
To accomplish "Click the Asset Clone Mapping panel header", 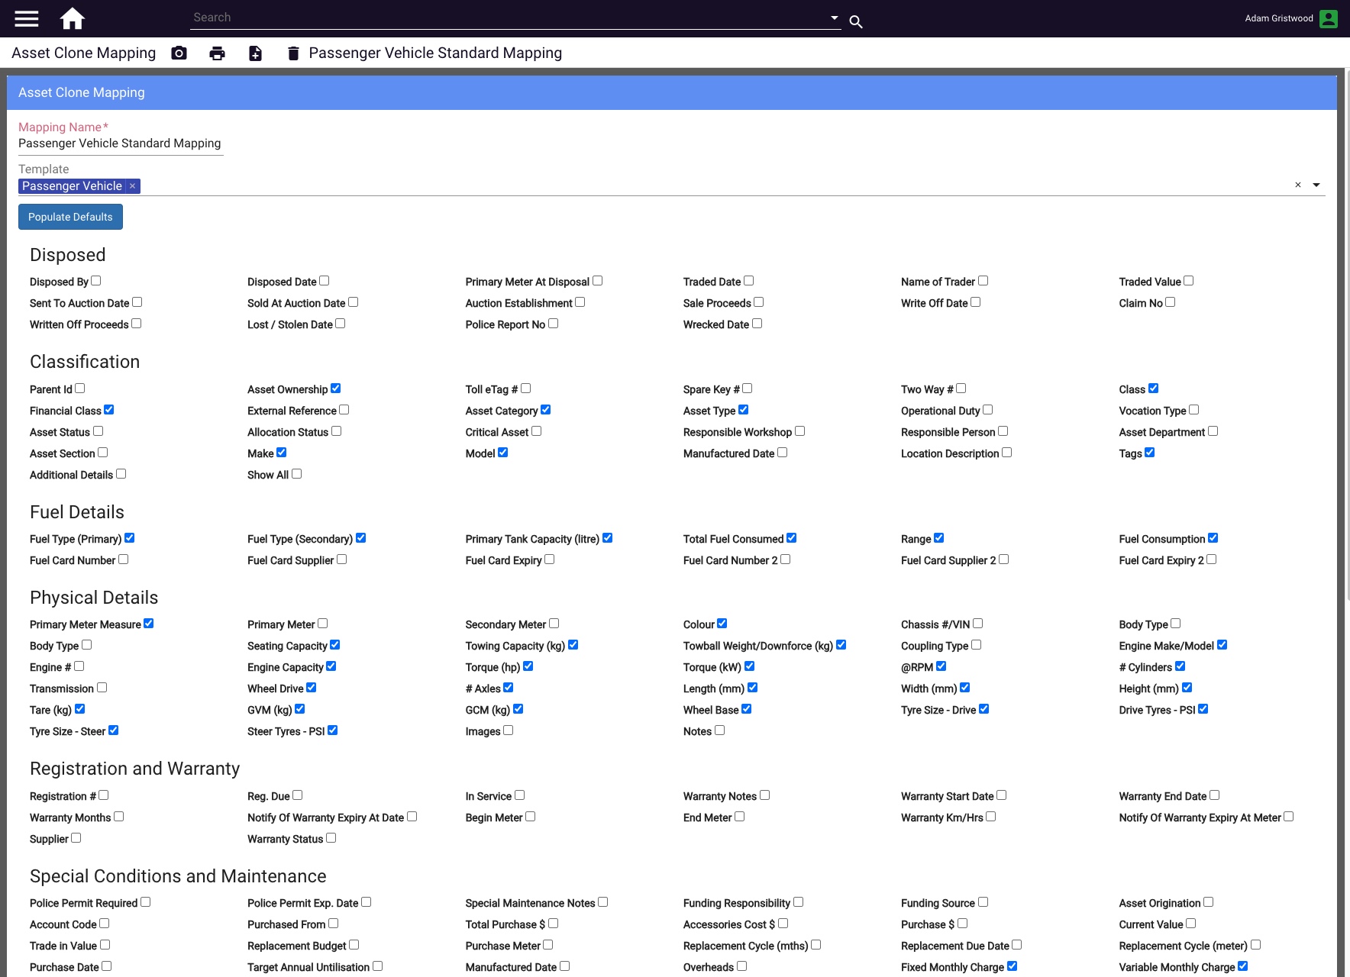I will [x=672, y=92].
